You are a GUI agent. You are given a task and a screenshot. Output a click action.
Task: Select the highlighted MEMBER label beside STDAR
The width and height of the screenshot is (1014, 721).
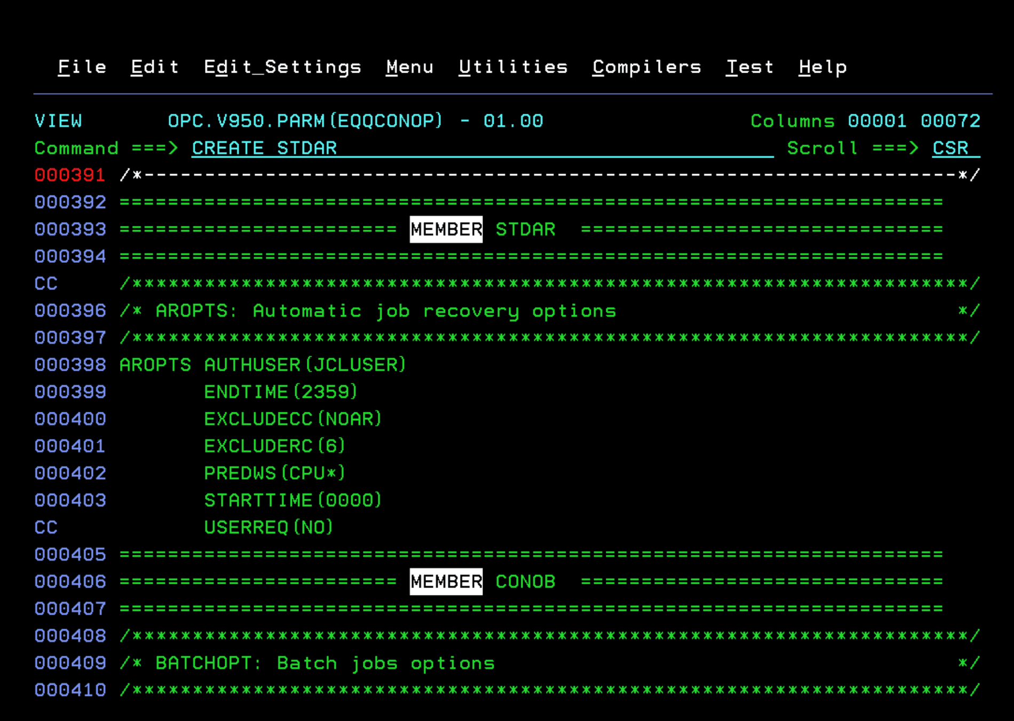(446, 229)
